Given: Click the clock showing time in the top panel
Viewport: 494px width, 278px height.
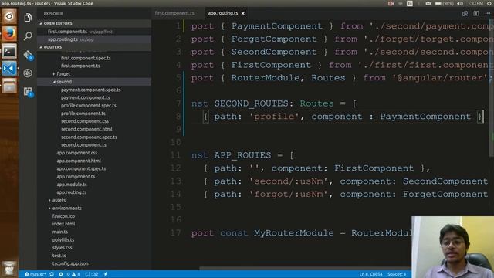Looking at the screenshot, I should tap(475, 3).
